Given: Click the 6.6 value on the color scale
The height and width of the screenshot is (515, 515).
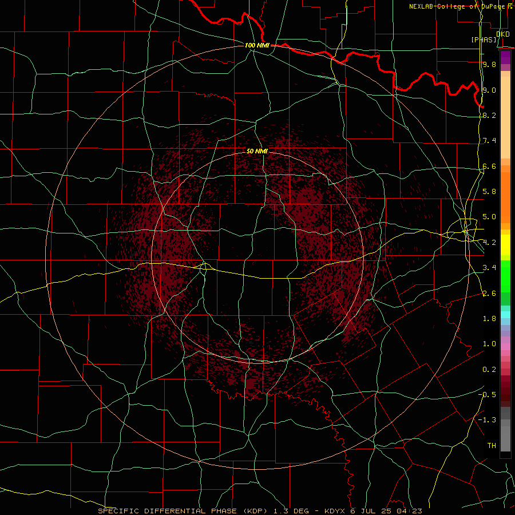Looking at the screenshot, I should click(x=489, y=166).
